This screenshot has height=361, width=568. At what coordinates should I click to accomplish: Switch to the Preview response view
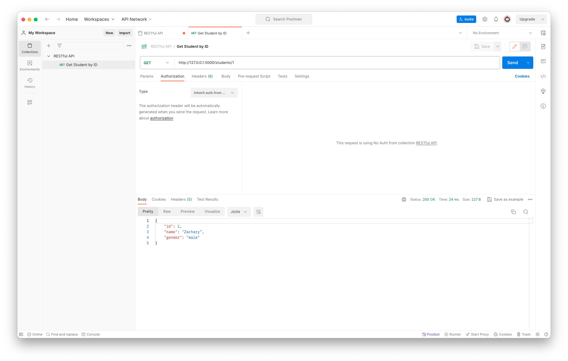188,212
